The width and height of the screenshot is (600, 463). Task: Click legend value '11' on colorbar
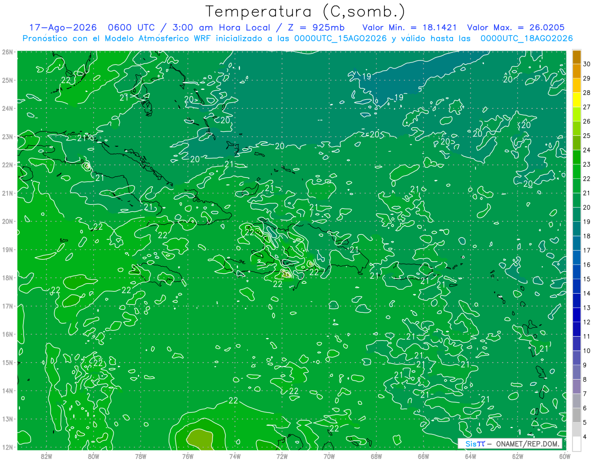586,336
